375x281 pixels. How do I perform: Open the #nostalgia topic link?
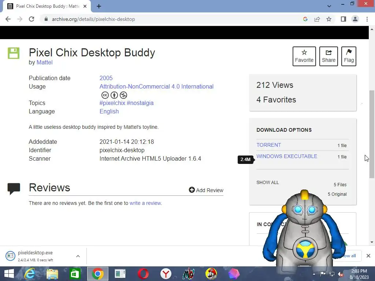tap(140, 103)
